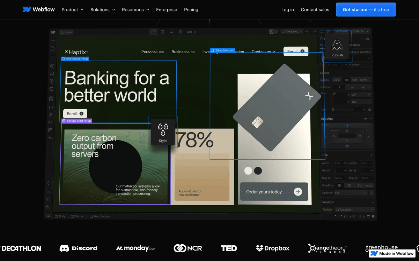Click the status checkmark icon in the top bar
The width and height of the screenshot is (419, 261).
[307, 31]
